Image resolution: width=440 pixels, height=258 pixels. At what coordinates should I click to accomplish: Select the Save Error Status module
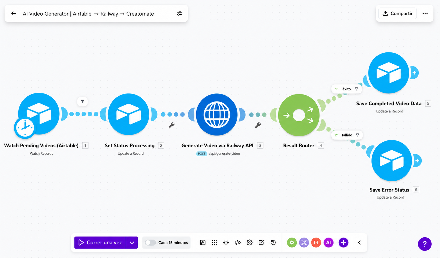click(392, 161)
